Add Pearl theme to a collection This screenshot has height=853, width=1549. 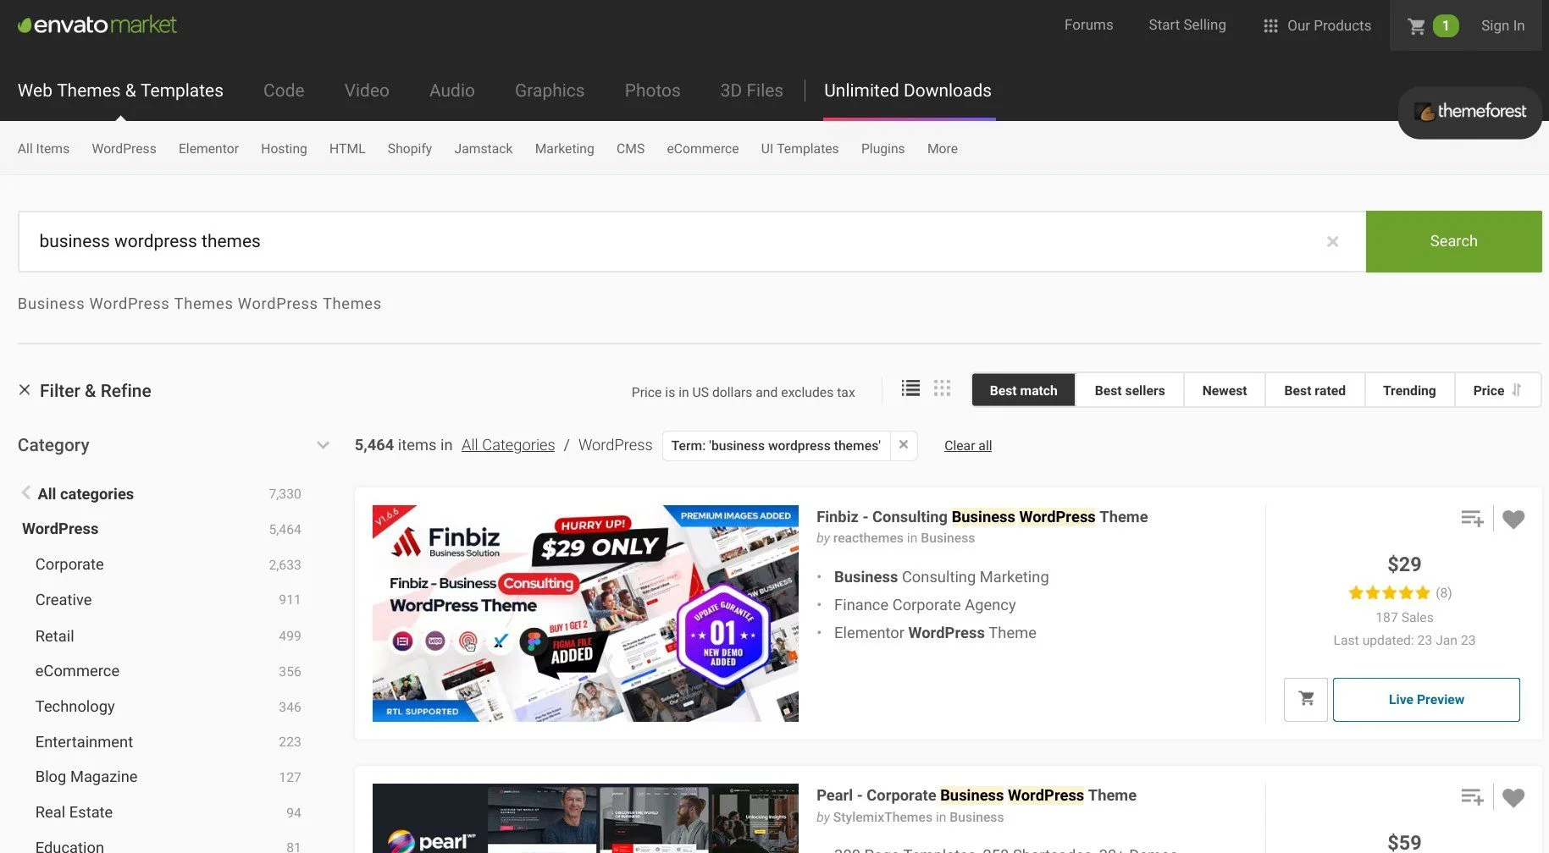1472,797
